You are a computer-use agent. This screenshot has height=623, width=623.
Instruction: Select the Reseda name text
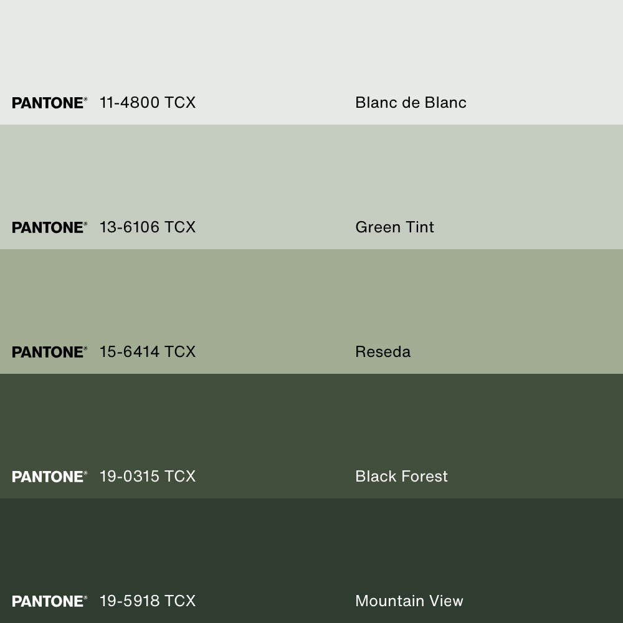[383, 352]
